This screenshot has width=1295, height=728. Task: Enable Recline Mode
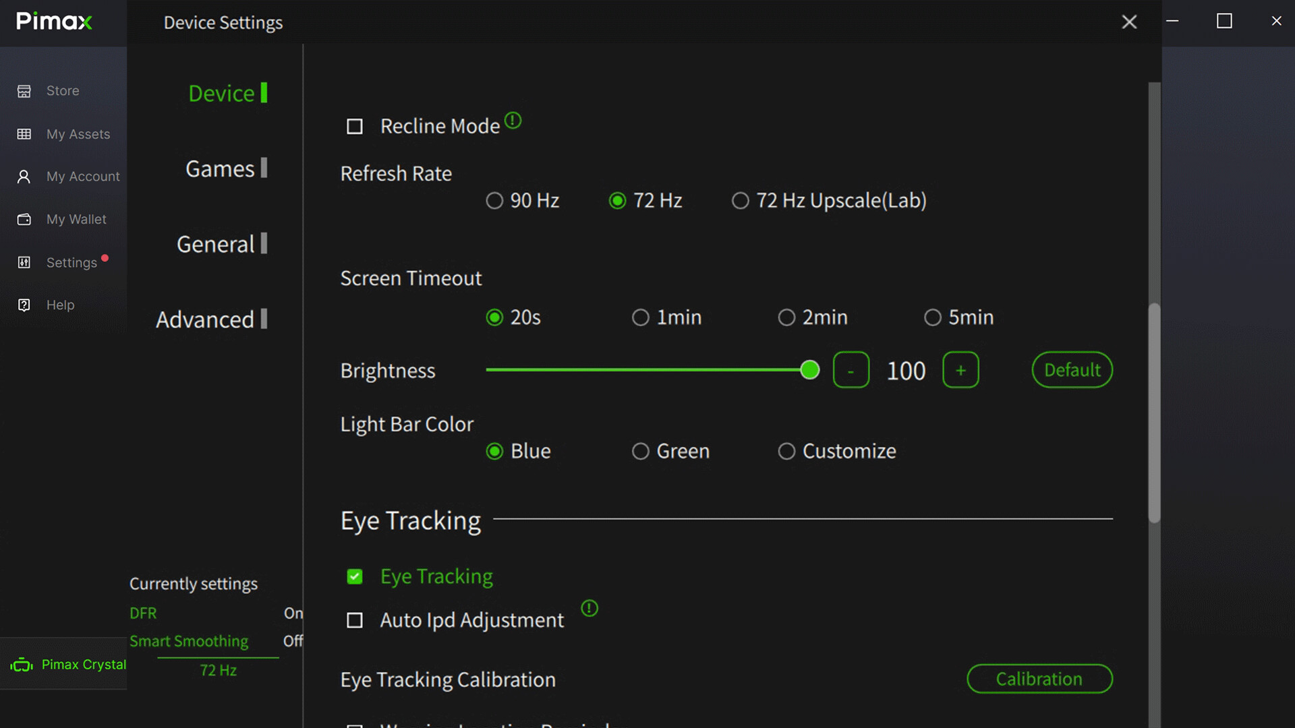pyautogui.click(x=354, y=126)
